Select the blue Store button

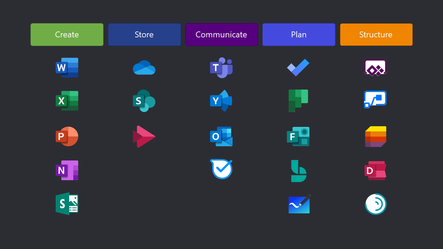[144, 35]
